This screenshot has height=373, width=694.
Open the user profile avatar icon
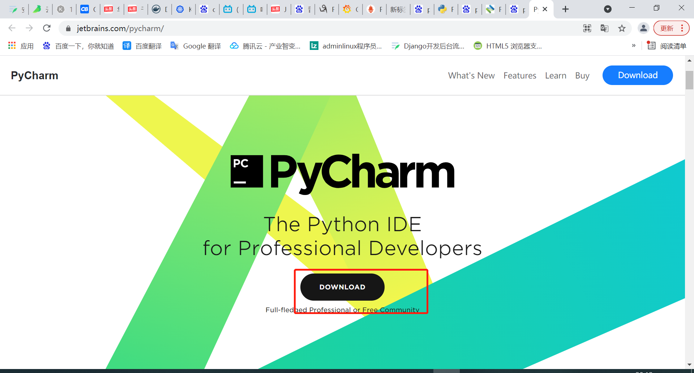tap(643, 28)
